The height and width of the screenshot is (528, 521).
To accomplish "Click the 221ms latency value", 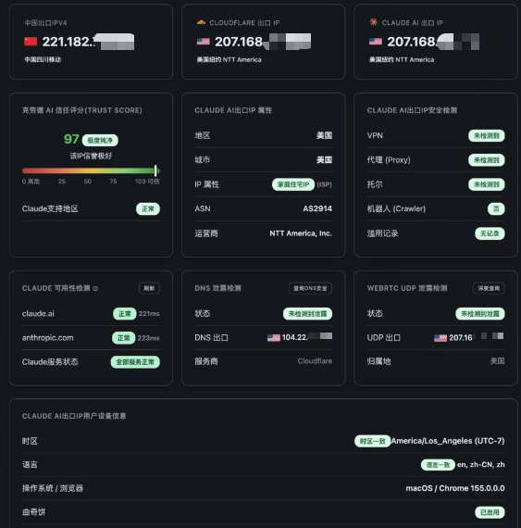I will pos(149,313).
